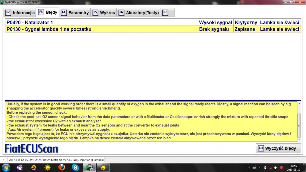Open the purple pinned taskbar app
This screenshot has width=306, height=172.
(20, 167)
